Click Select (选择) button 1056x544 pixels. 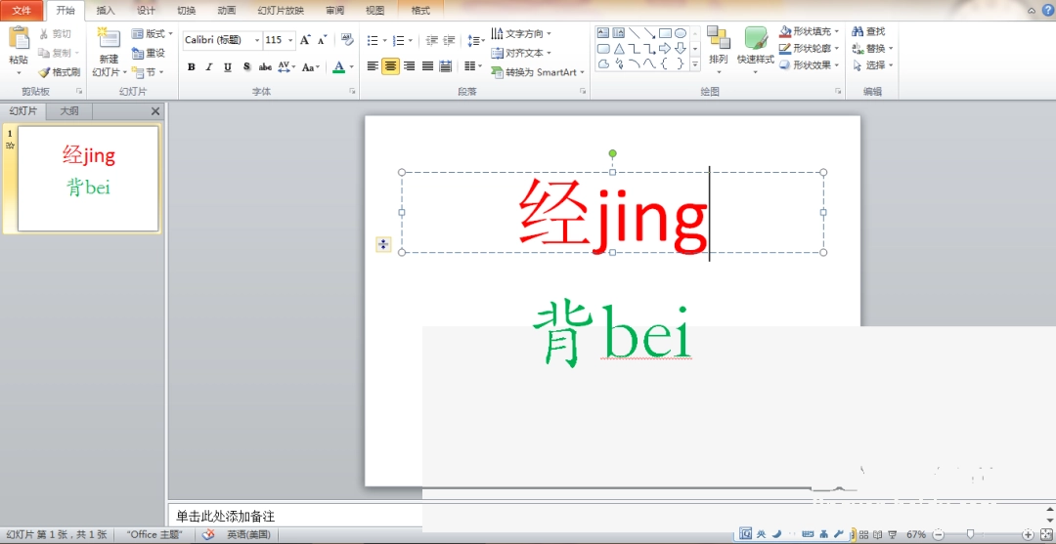pyautogui.click(x=872, y=65)
